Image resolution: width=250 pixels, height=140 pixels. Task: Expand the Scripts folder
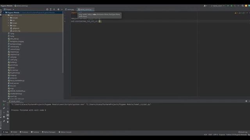click(9, 23)
